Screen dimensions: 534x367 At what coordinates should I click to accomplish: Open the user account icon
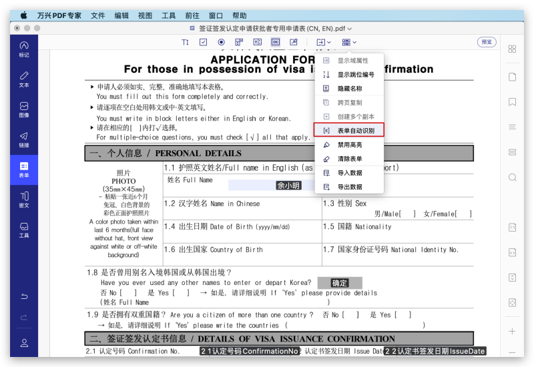coord(24,343)
